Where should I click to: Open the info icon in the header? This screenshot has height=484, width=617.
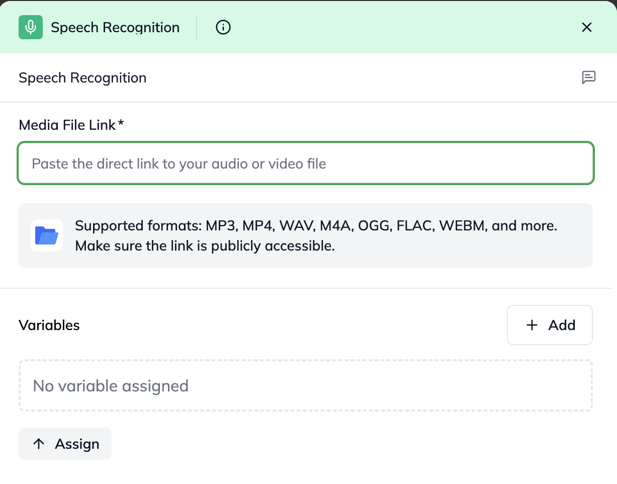click(223, 27)
